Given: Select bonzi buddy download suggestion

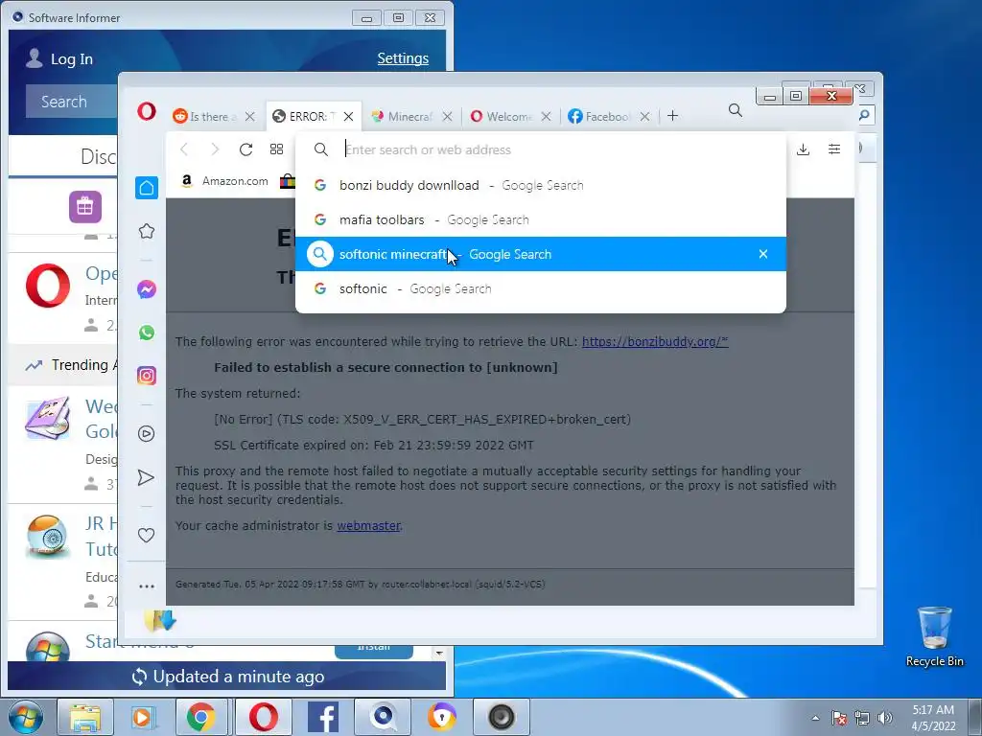Looking at the screenshot, I should 541,185.
